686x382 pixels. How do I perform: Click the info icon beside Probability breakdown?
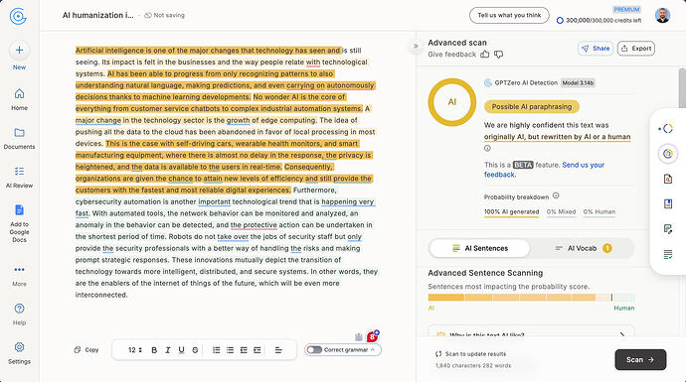click(x=556, y=195)
